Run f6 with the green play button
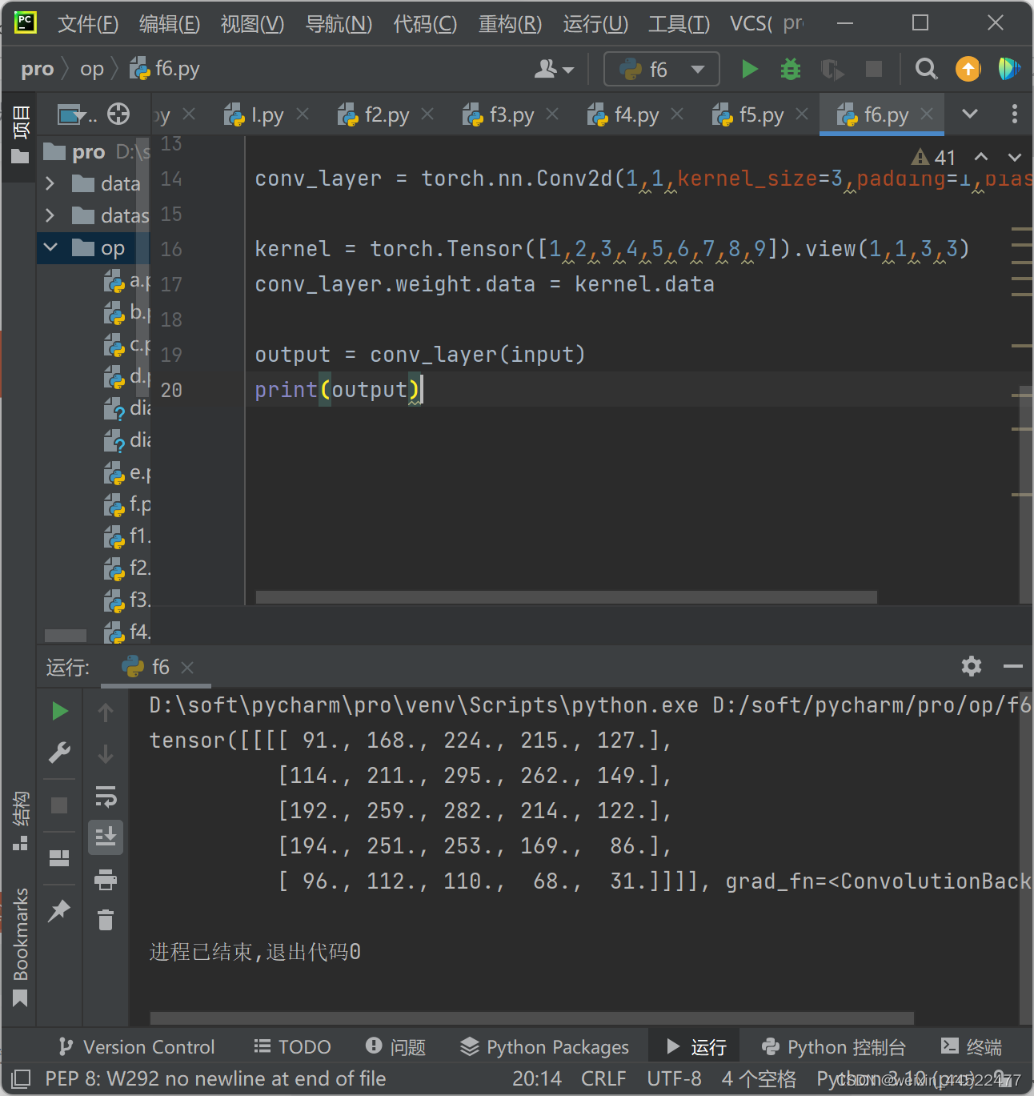The width and height of the screenshot is (1034, 1096). [x=749, y=70]
